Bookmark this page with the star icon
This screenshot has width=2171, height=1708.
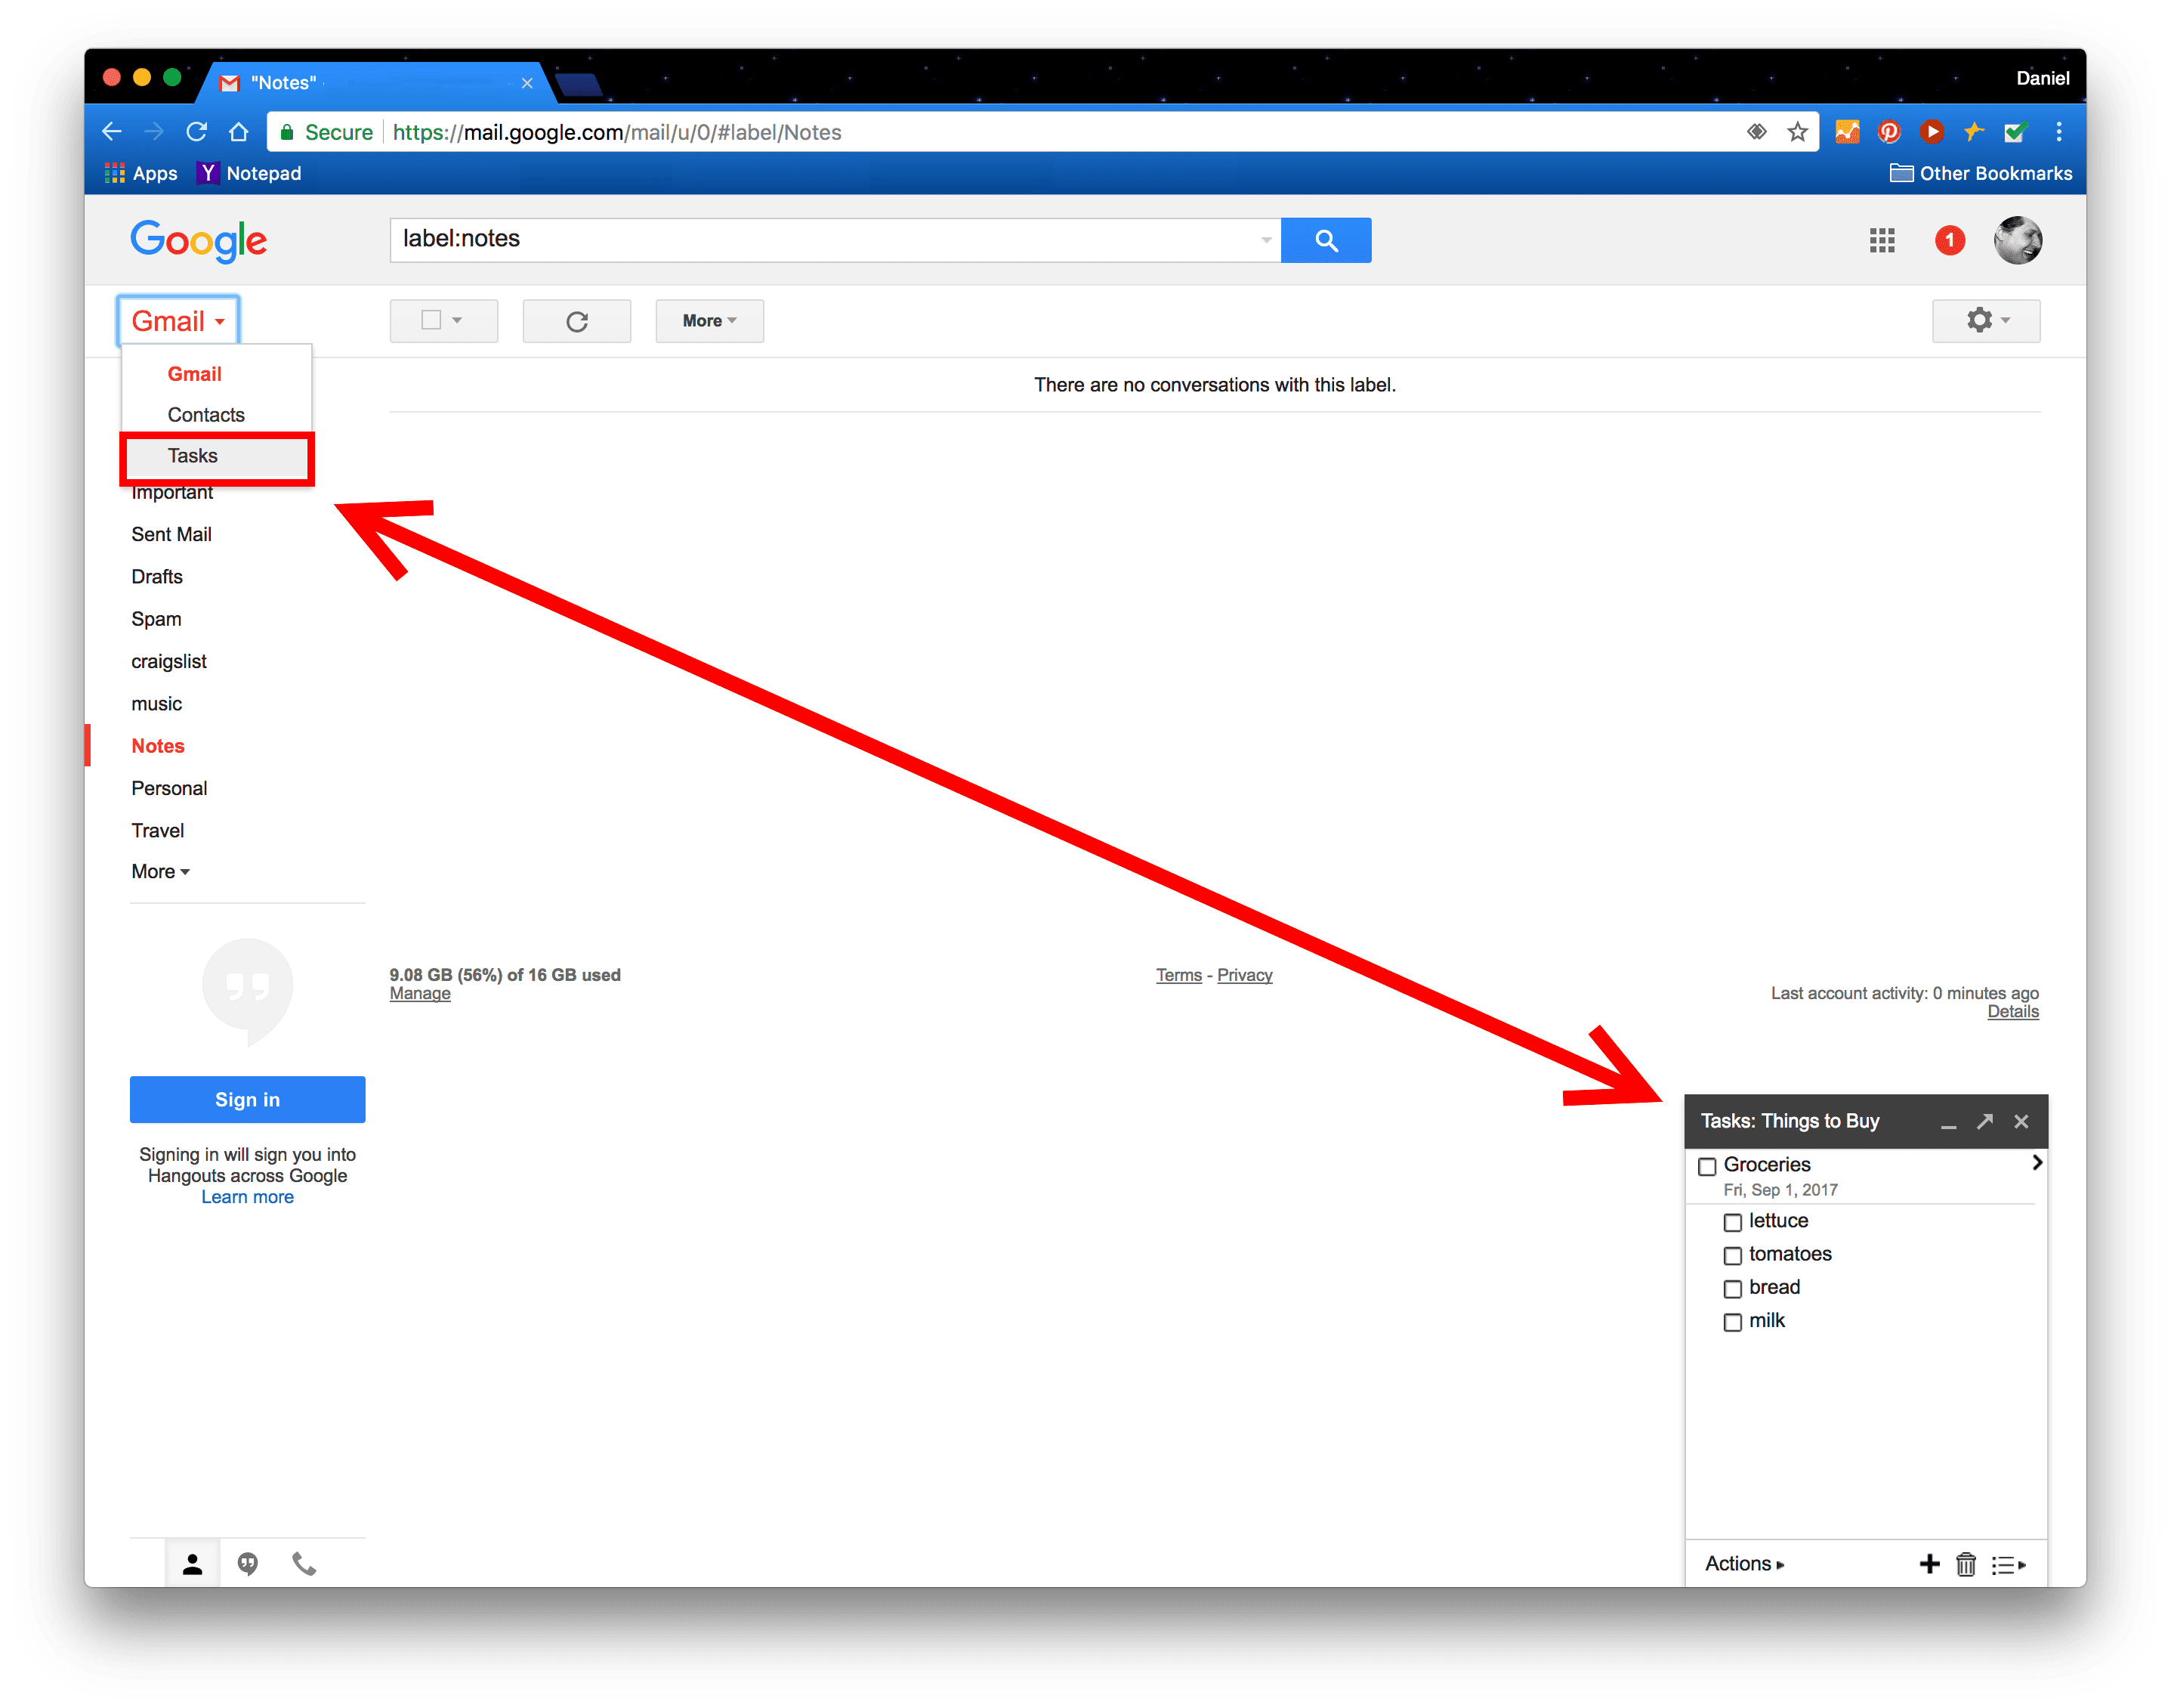click(x=1797, y=132)
